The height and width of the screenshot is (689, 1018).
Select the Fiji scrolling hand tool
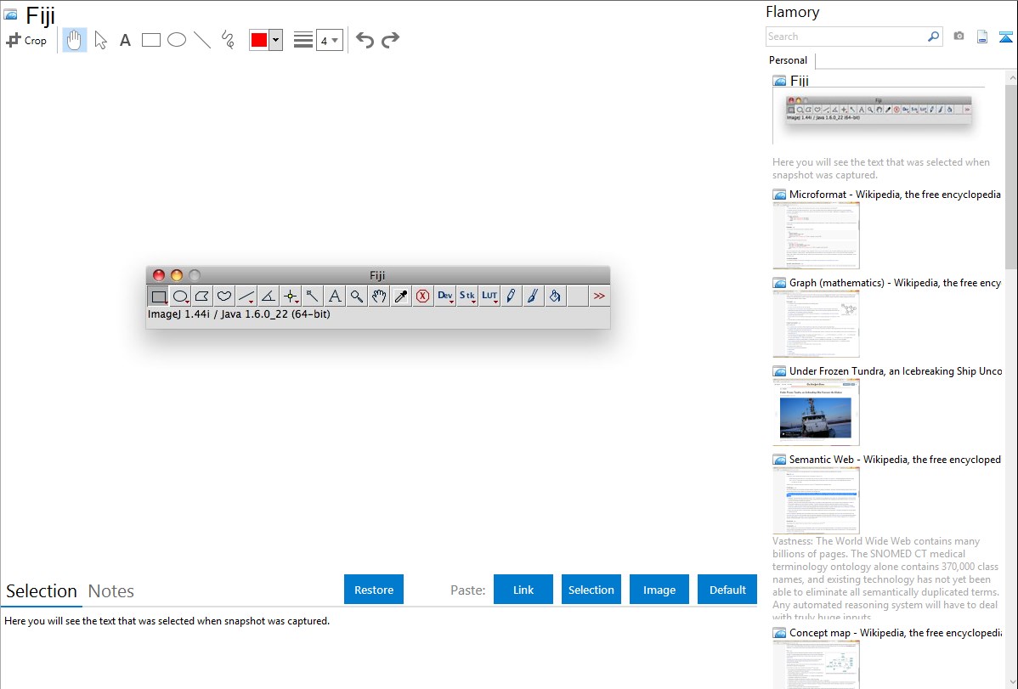click(x=378, y=296)
